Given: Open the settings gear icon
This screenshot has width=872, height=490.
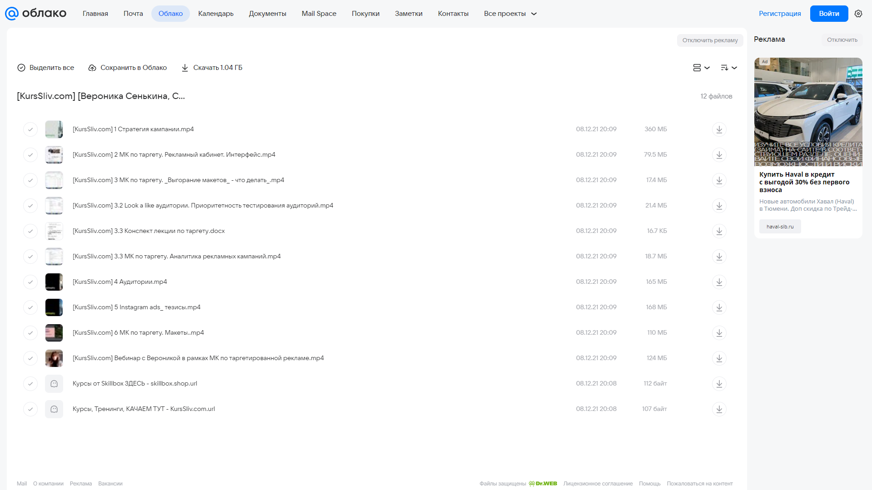Looking at the screenshot, I should (858, 14).
